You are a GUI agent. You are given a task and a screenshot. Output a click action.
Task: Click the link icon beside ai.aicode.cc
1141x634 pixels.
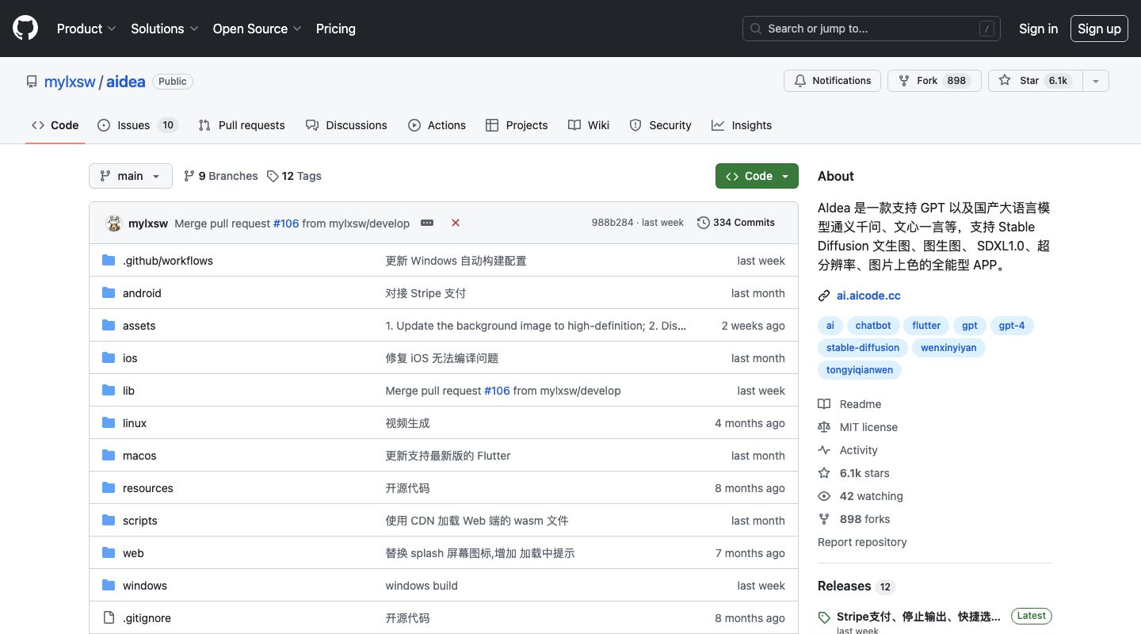[x=824, y=296]
